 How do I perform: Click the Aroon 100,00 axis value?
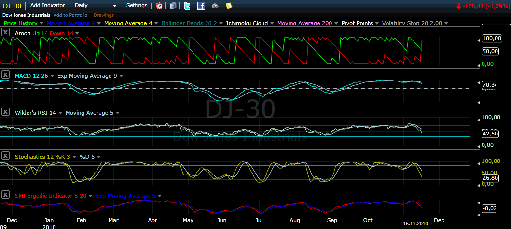492,39
